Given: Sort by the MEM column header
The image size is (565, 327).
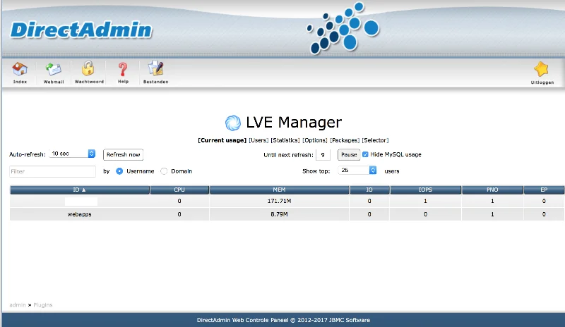Looking at the screenshot, I should (x=279, y=190).
